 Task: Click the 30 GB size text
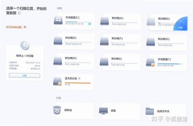coord(68,85)
